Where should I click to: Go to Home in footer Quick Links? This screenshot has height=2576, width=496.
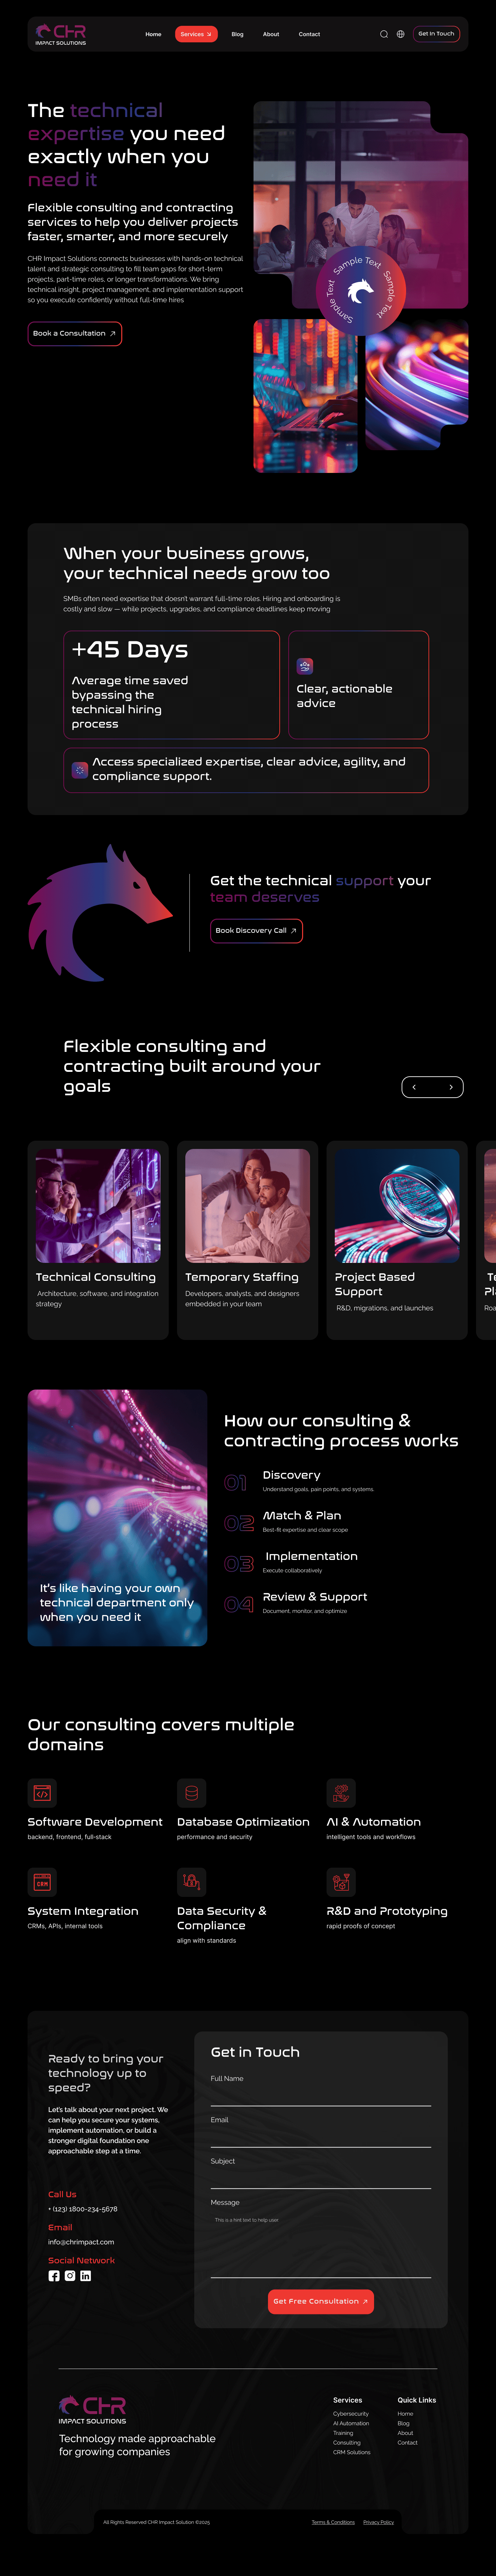(405, 2414)
